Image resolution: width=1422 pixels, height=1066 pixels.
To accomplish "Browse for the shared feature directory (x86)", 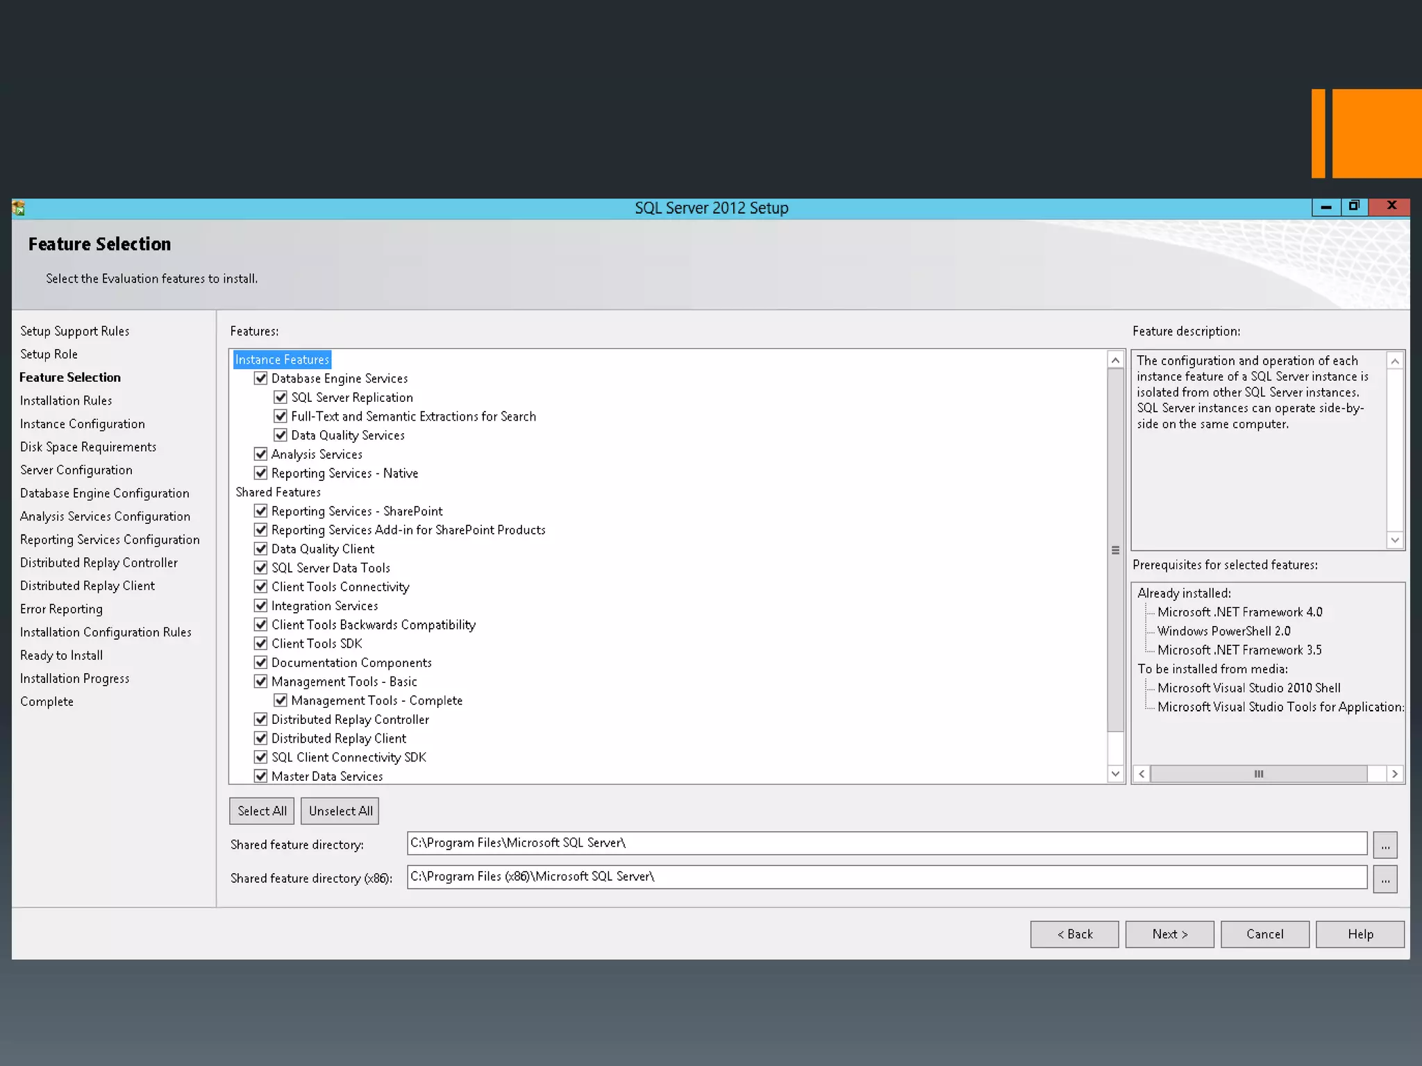I will [x=1385, y=879].
